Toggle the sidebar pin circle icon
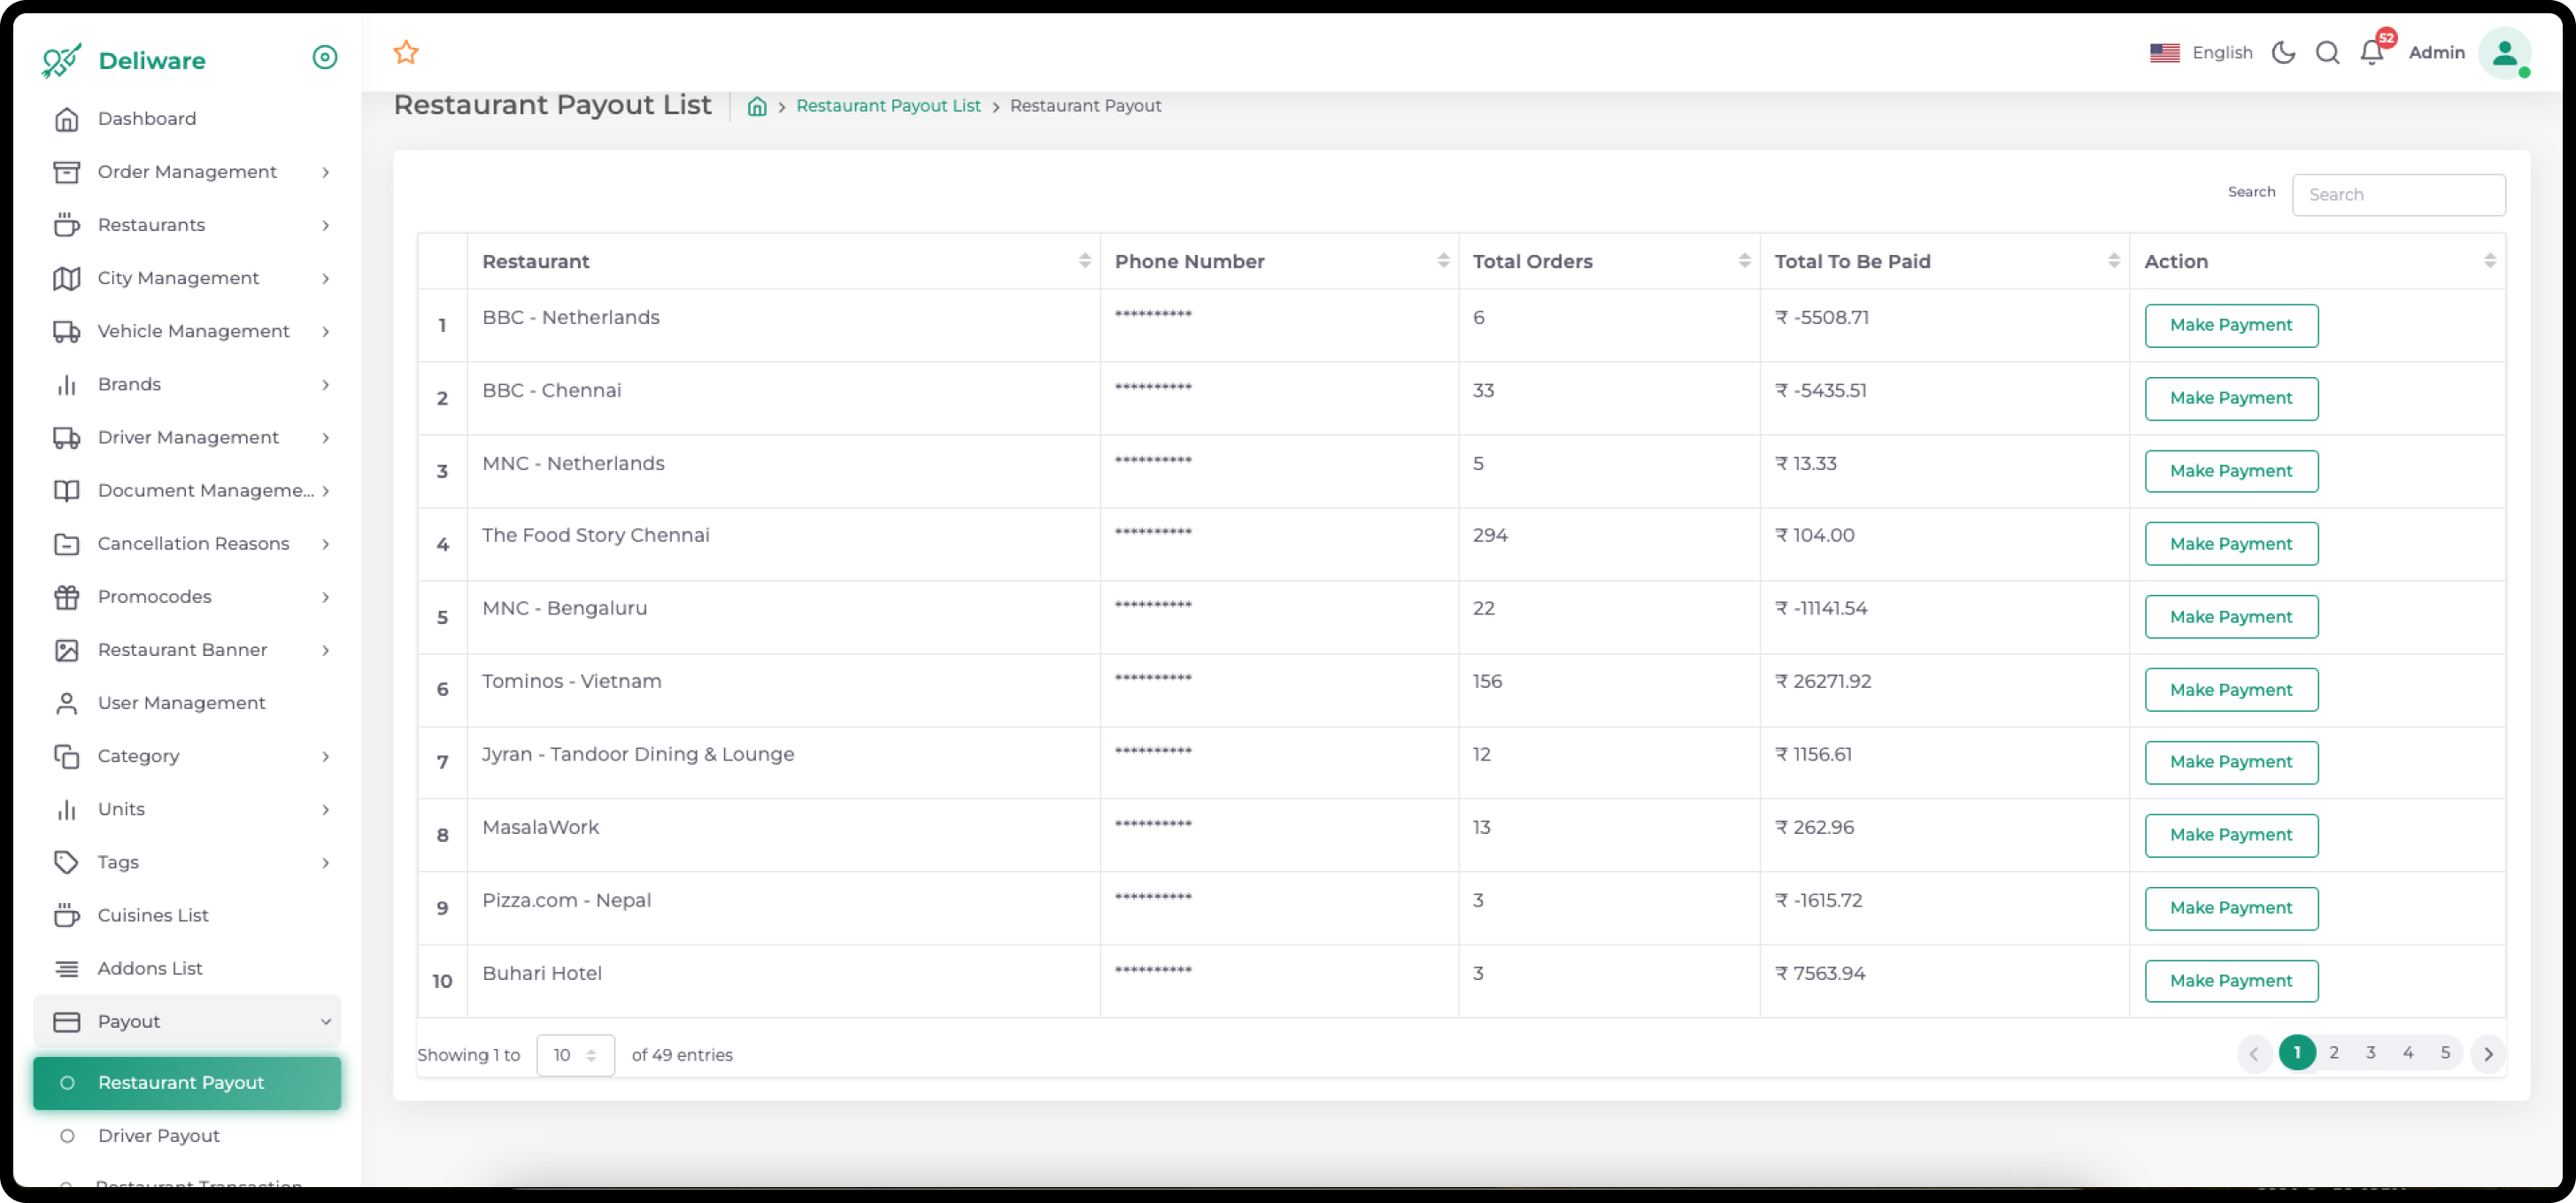The image size is (2576, 1203). [325, 57]
